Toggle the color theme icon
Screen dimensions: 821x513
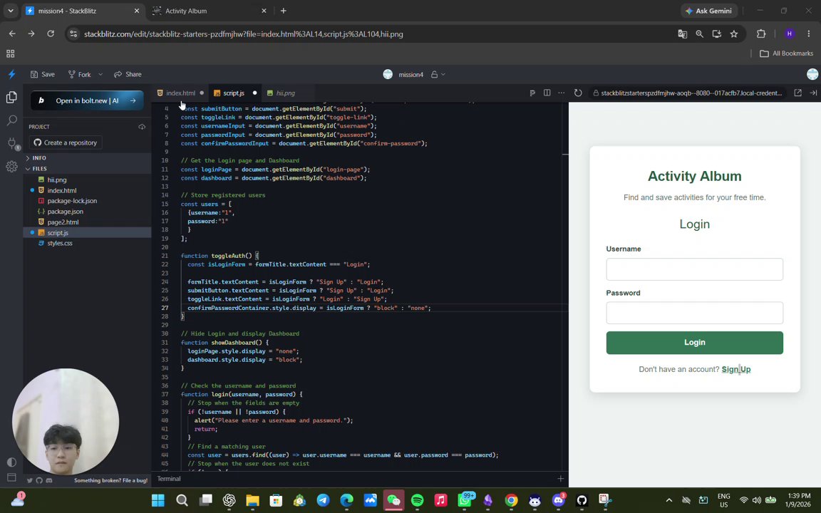pos(11,462)
